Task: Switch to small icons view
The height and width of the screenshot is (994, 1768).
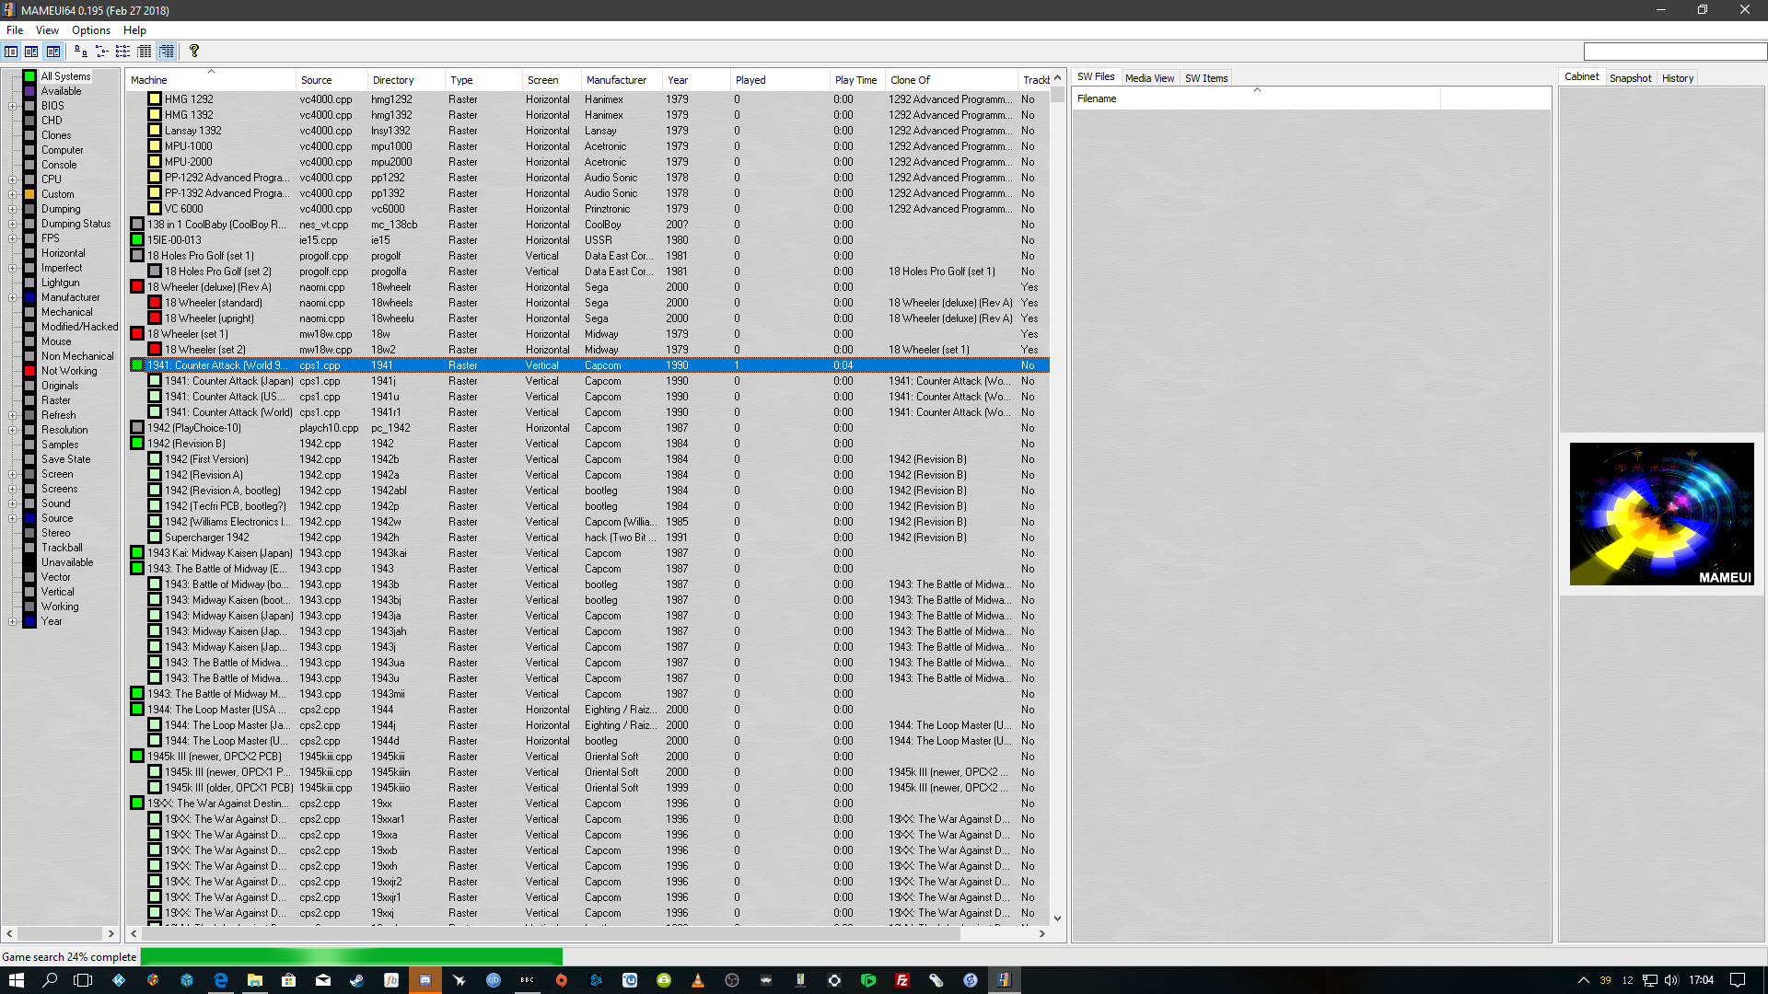Action: 101,52
